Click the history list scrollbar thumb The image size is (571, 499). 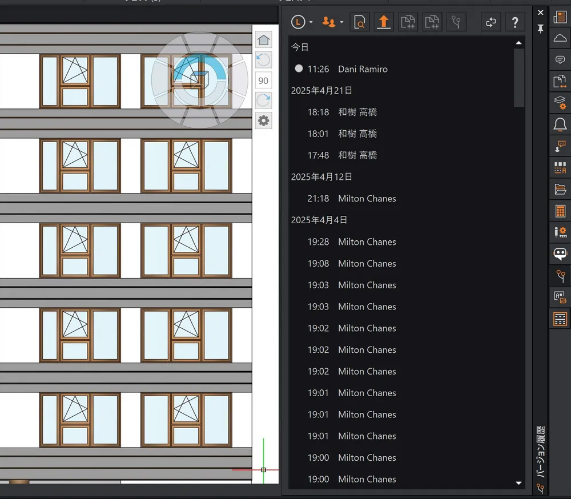coord(518,78)
